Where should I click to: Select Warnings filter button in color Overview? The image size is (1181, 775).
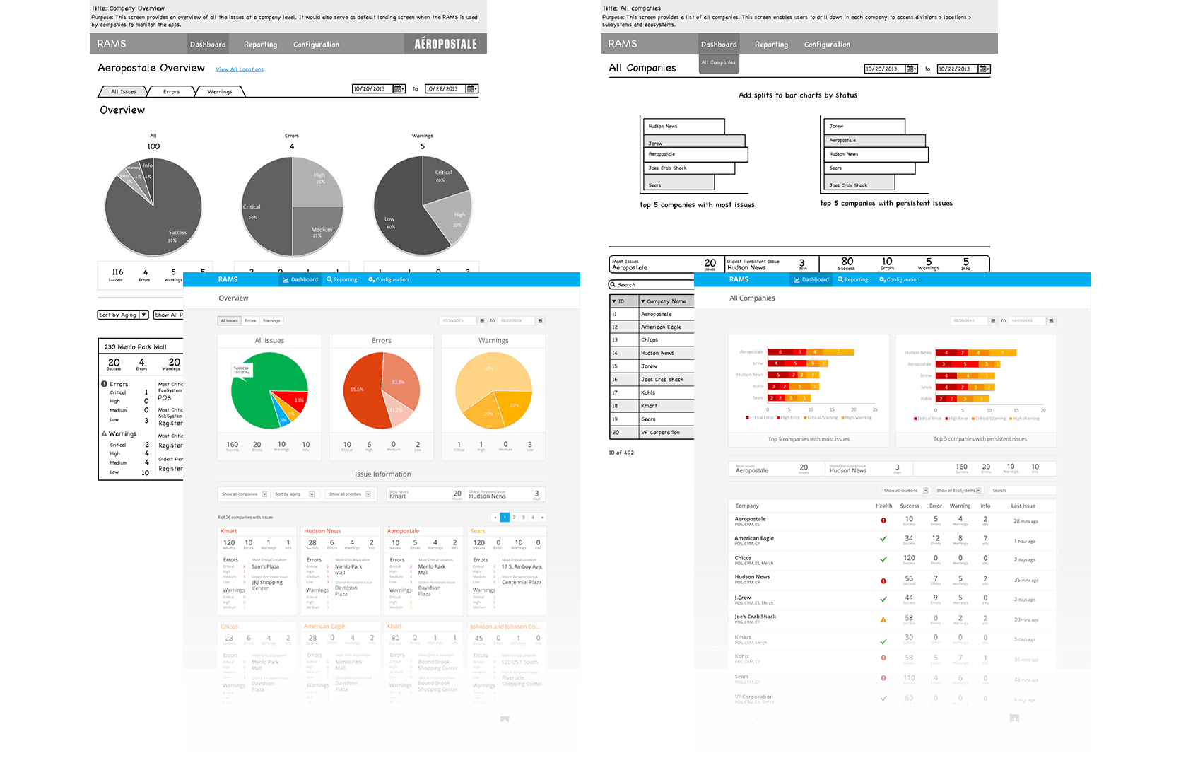[x=271, y=321]
